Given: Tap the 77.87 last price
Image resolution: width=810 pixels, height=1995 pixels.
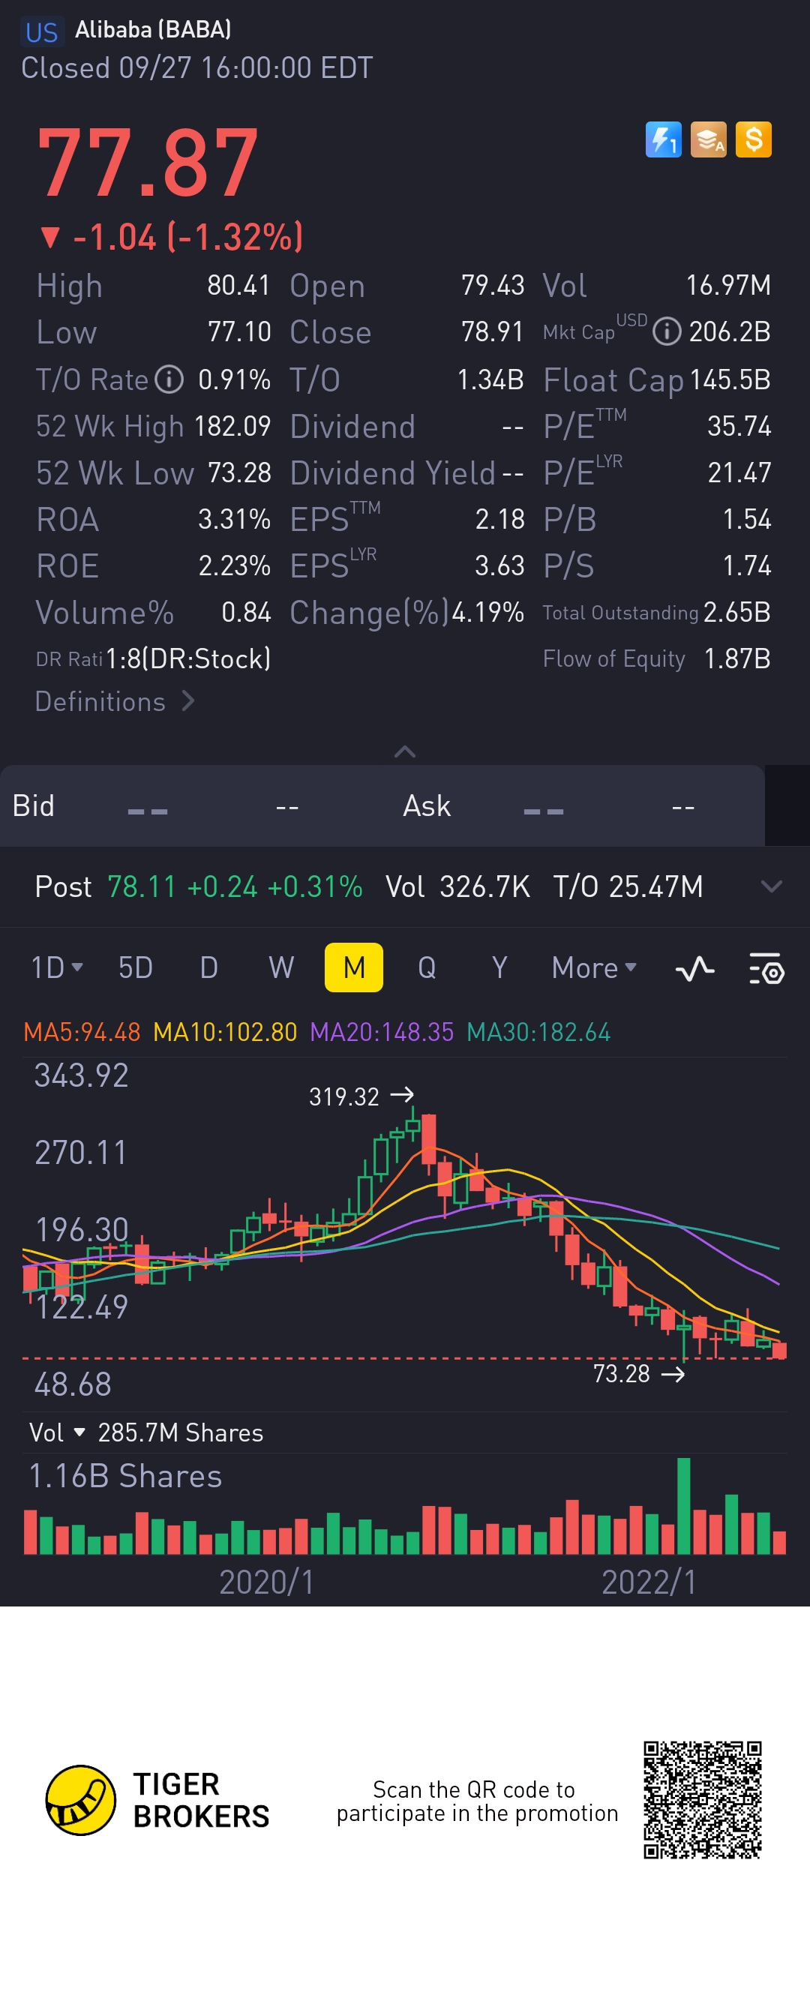Looking at the screenshot, I should coord(147,163).
